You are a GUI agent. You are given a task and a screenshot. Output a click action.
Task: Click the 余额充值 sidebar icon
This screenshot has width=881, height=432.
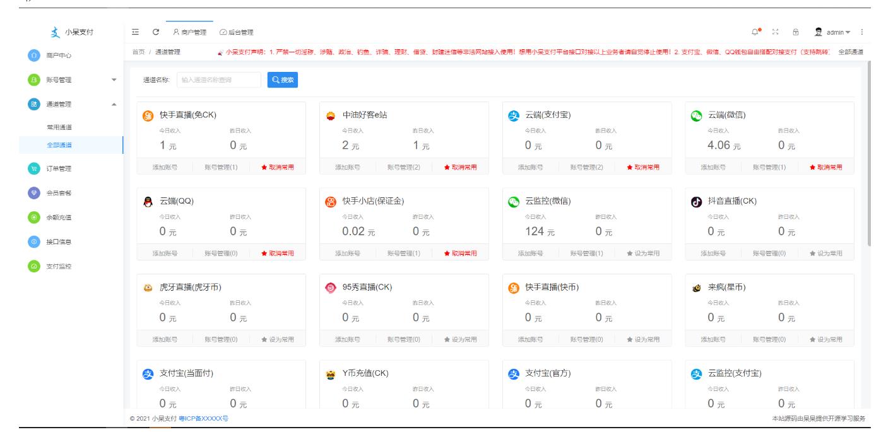pos(33,217)
